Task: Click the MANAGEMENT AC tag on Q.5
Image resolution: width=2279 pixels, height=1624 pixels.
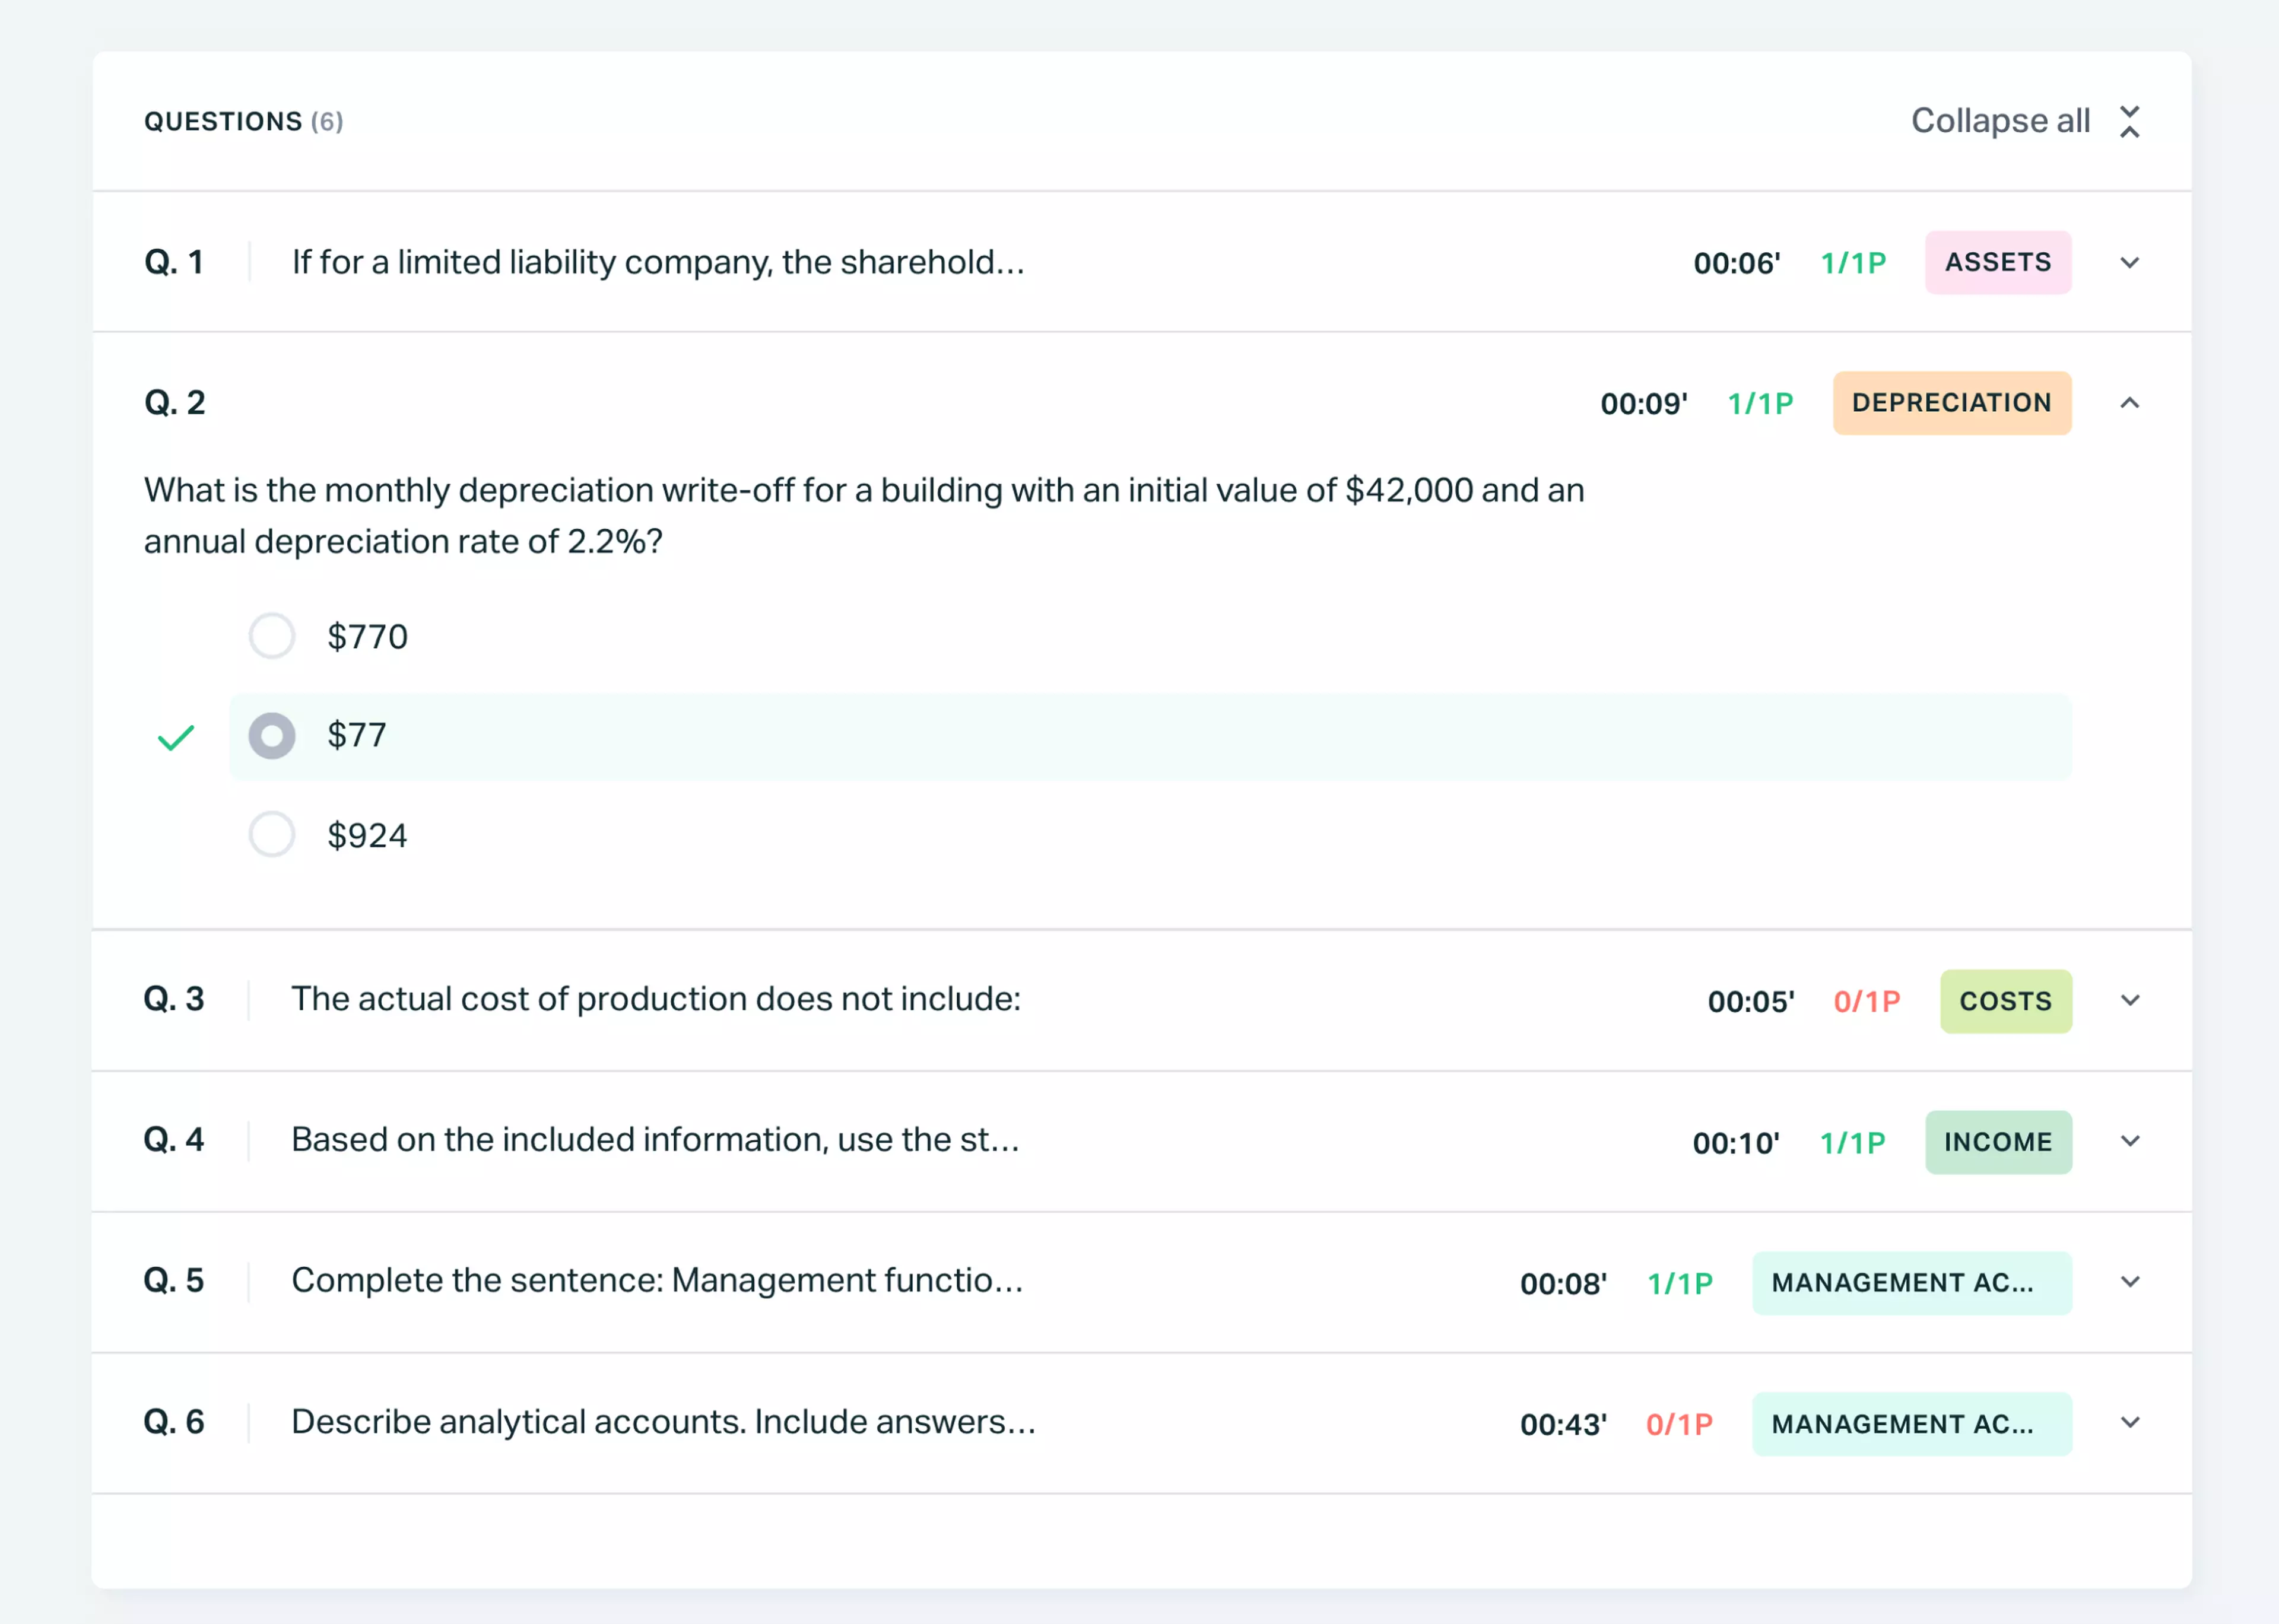Action: tap(1911, 1282)
